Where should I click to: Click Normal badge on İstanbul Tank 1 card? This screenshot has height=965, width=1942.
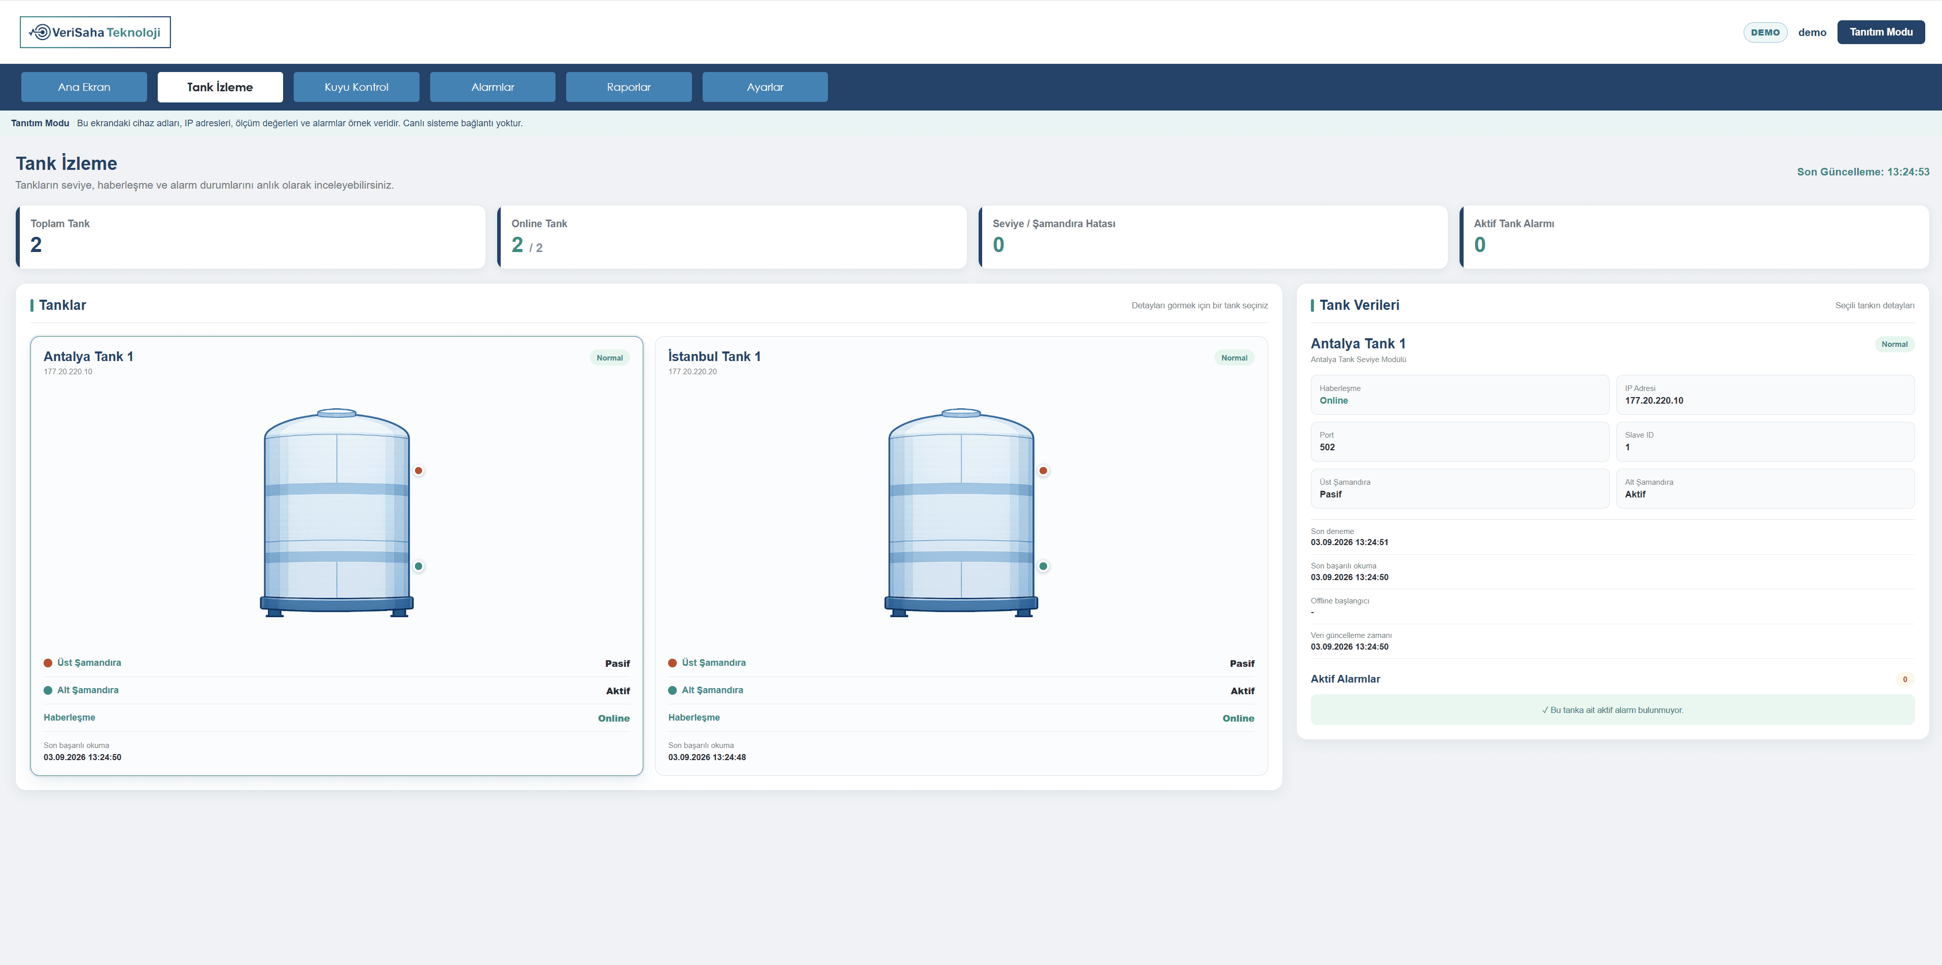pos(1234,358)
